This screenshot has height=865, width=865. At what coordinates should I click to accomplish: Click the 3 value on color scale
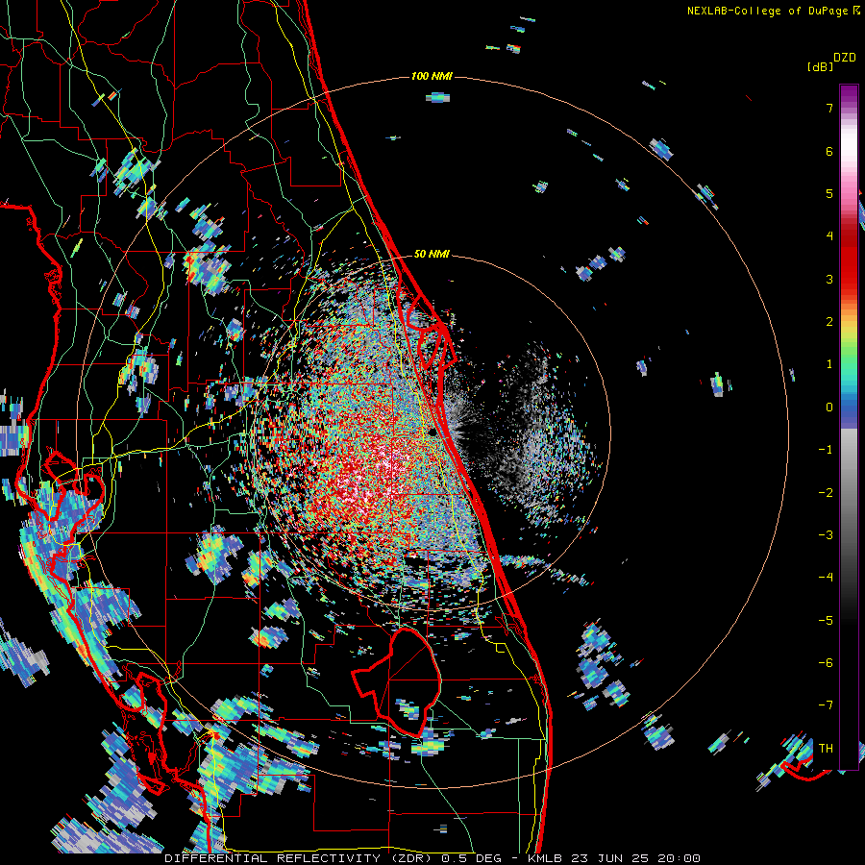coord(829,279)
